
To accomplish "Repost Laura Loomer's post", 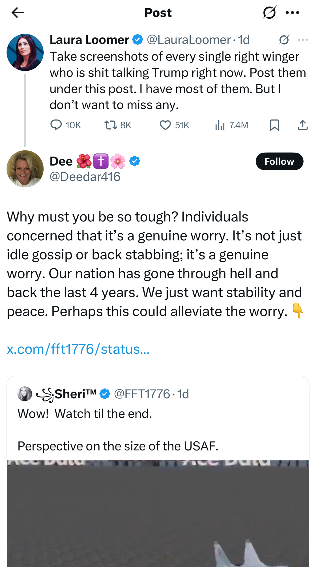I will click(x=111, y=125).
